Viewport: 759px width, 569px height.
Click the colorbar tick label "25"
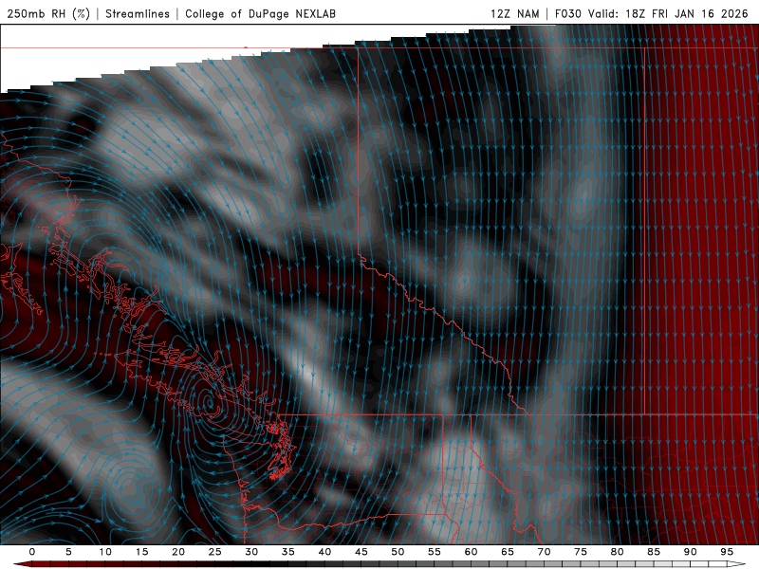tap(215, 552)
